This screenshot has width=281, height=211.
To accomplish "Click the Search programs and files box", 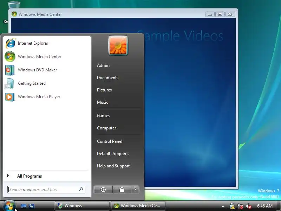I will (46, 190).
